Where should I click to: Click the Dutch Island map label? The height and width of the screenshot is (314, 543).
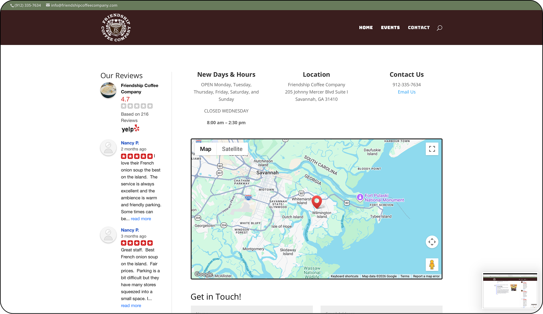[293, 217]
